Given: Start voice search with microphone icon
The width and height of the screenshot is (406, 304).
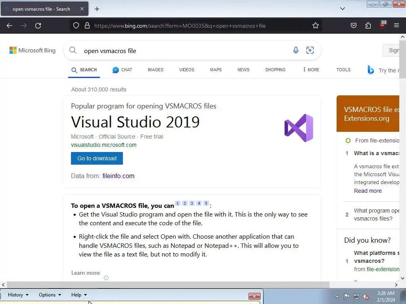Looking at the screenshot, I should pyautogui.click(x=296, y=50).
